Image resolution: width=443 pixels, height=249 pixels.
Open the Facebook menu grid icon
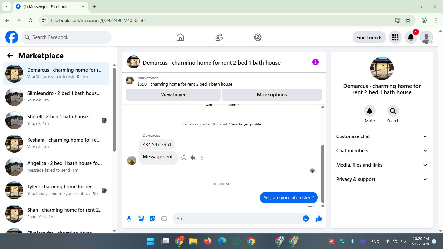click(x=395, y=37)
